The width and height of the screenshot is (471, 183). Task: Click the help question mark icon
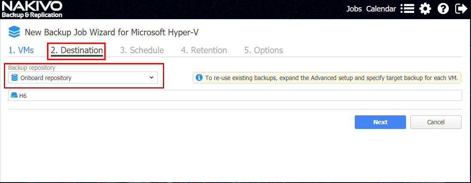point(443,9)
